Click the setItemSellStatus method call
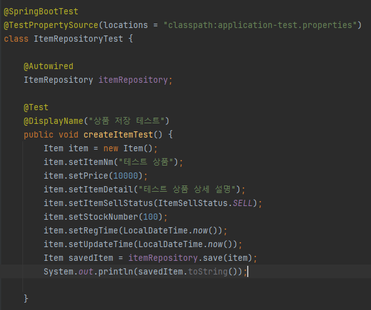 coord(111,204)
